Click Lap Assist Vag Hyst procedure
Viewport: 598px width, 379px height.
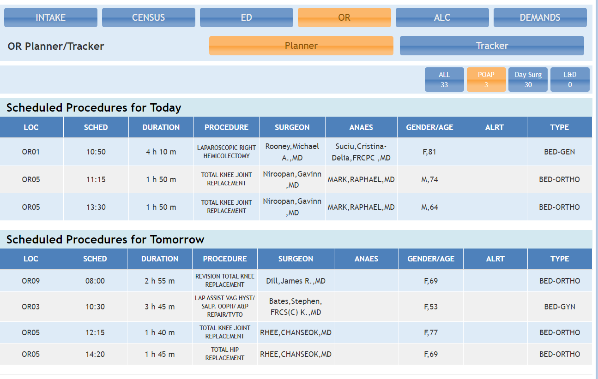(x=225, y=307)
